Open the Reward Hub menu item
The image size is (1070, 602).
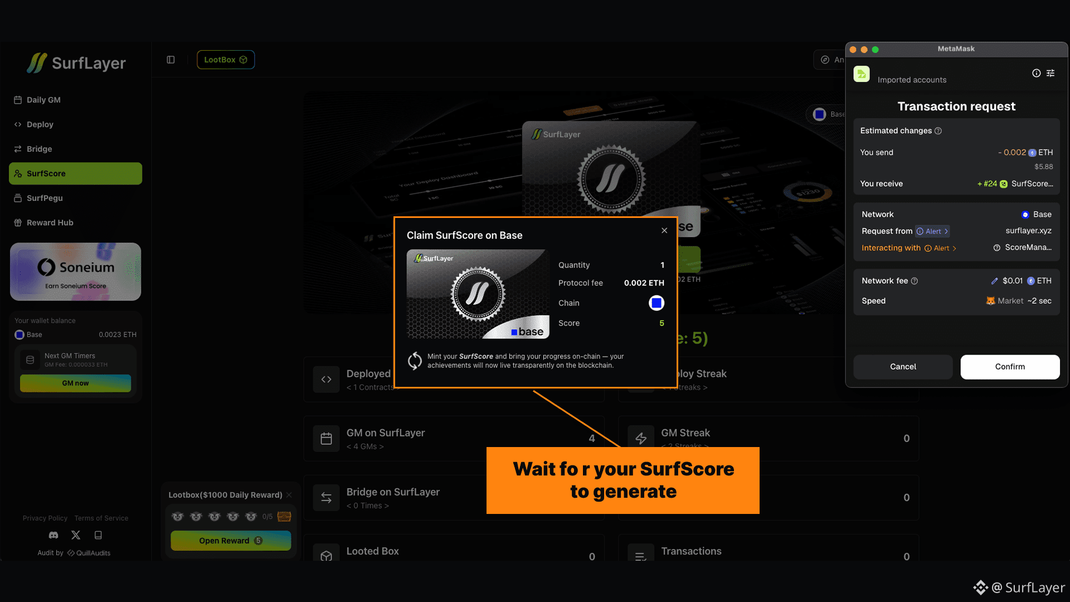tap(50, 222)
